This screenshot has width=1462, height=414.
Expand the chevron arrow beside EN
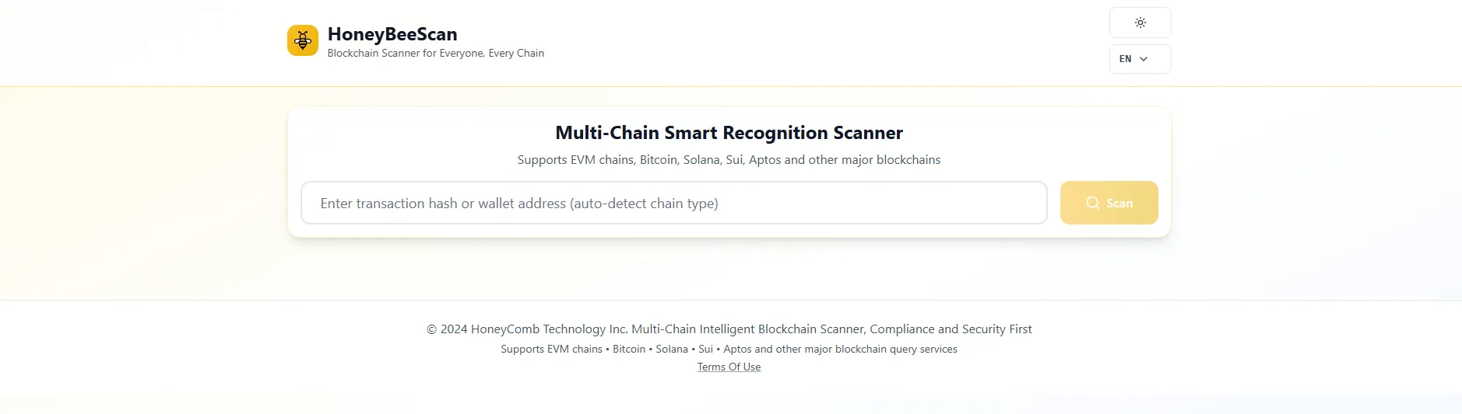coord(1144,59)
